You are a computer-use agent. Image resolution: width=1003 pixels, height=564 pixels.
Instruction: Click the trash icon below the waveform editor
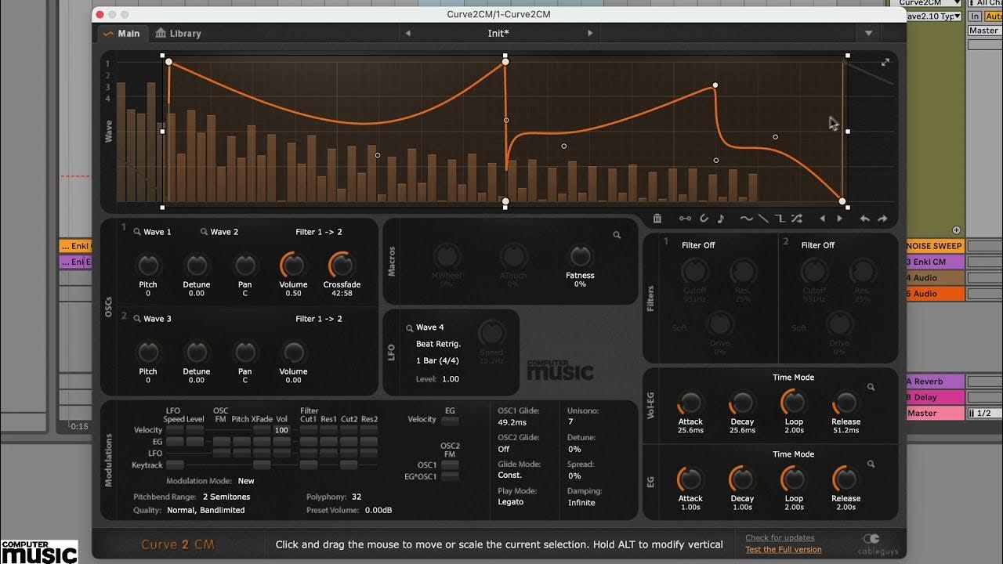pyautogui.click(x=657, y=219)
